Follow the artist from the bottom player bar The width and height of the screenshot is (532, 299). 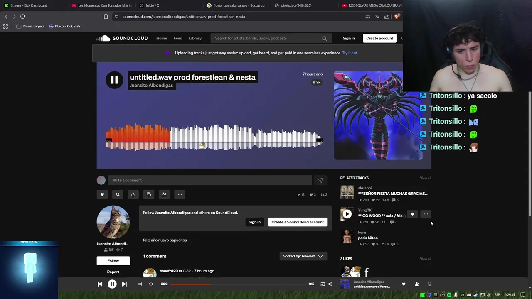click(x=417, y=284)
